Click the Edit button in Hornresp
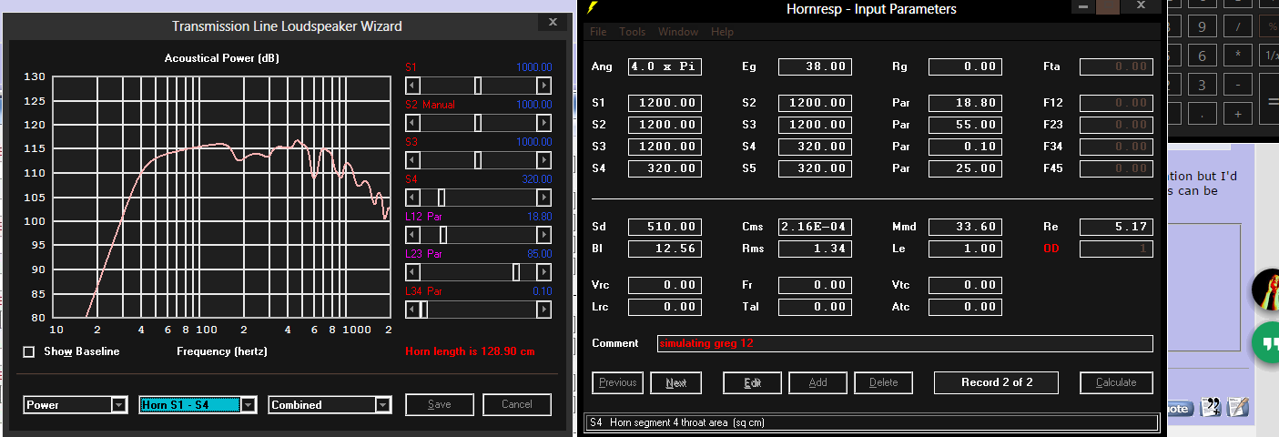 (752, 382)
